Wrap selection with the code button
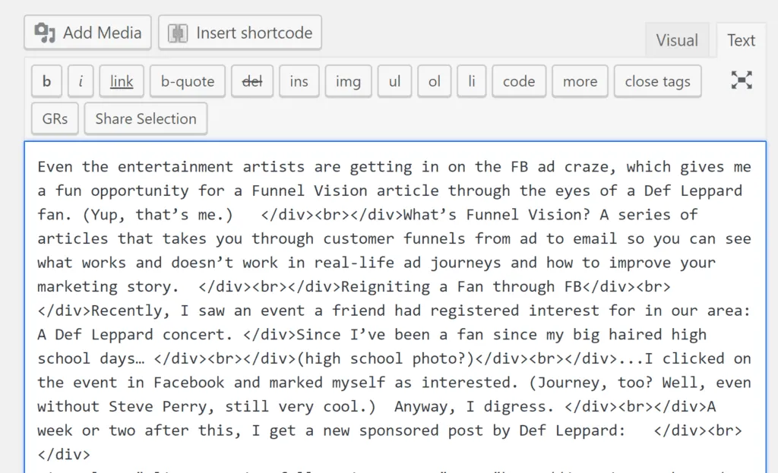The height and width of the screenshot is (473, 778). point(519,80)
